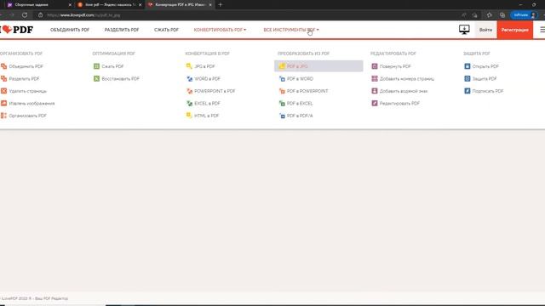Click the POWERPOINT в PDF icon
545x306 pixels.
[189, 91]
